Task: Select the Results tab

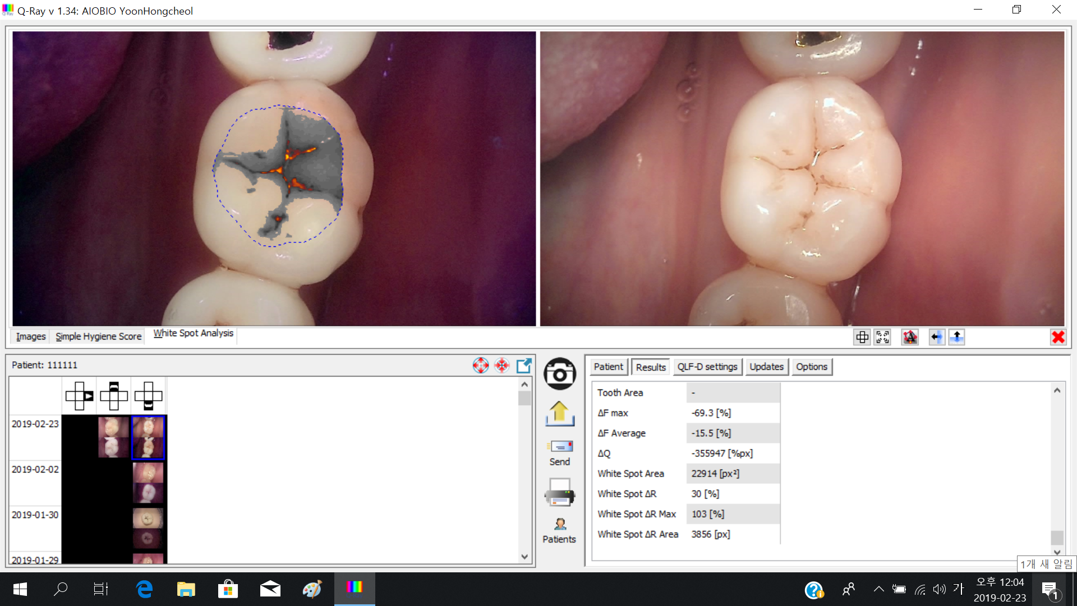Action: pyautogui.click(x=651, y=367)
